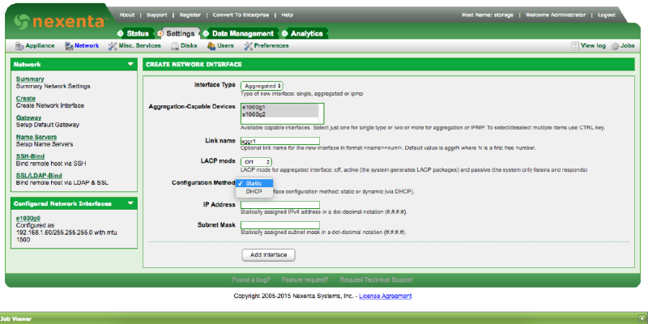Switch to the Analytics tab
Viewport: 648px width, 324px height.
pos(306,33)
